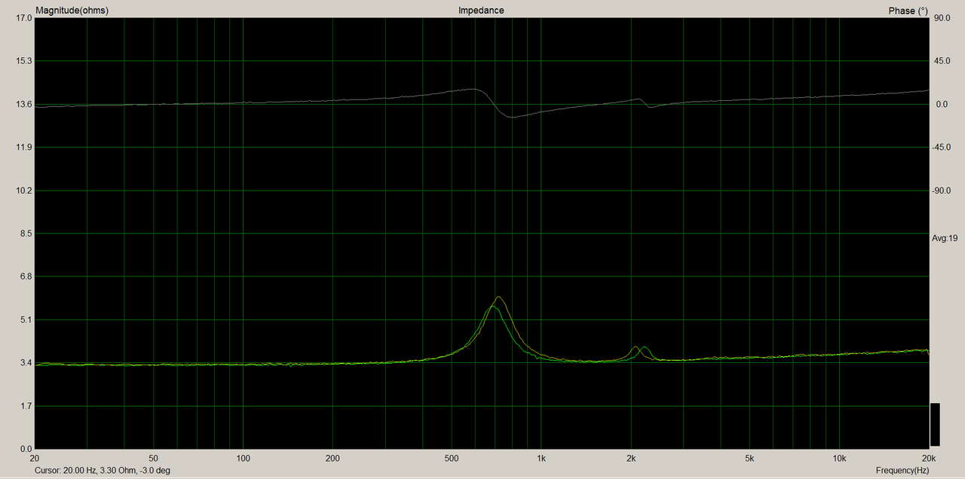Click the 45.0 phase axis value

[x=942, y=61]
